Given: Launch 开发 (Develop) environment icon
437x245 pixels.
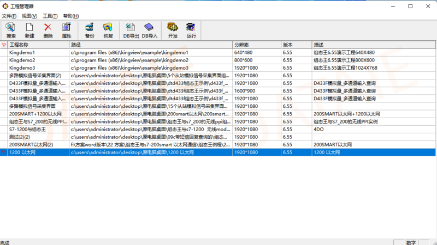Looking at the screenshot, I should [173, 30].
